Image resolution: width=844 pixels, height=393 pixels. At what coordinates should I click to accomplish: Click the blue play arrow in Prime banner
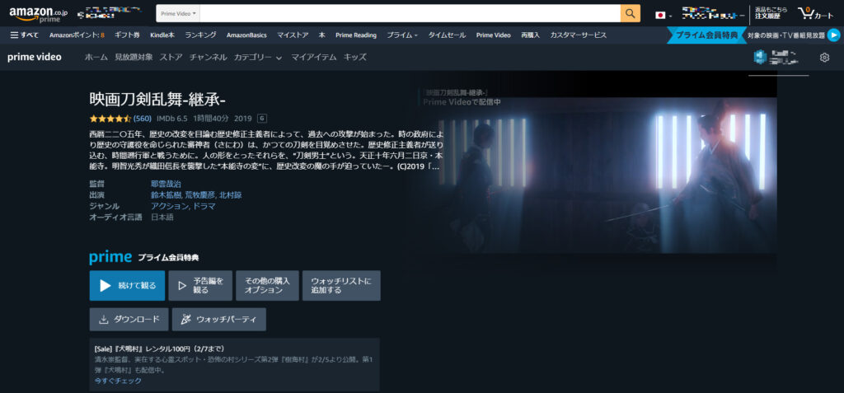[834, 35]
